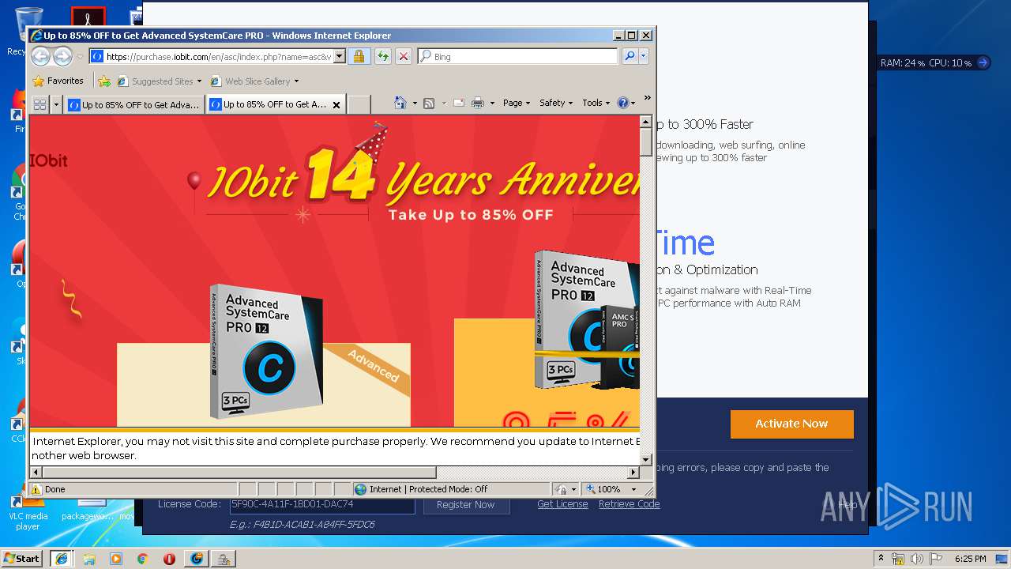Open the Windows Start menu
The width and height of the screenshot is (1011, 569).
point(21,558)
